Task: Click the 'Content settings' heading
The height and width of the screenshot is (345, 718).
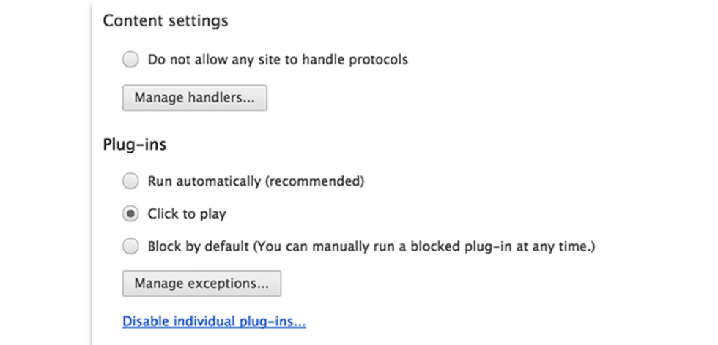Action: point(166,20)
